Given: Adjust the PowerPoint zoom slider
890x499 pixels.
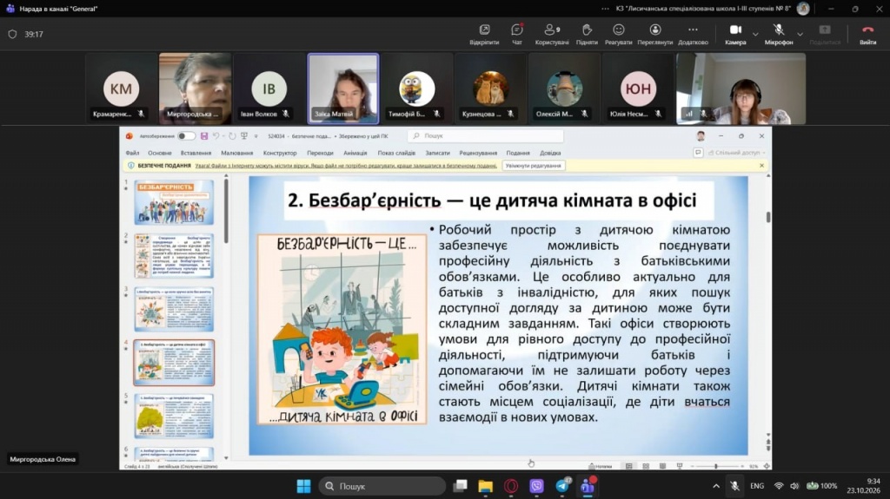Looking at the screenshot, I should tap(716, 466).
